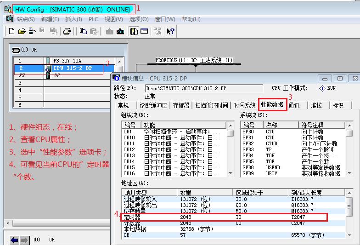The width and height of the screenshot is (360, 246).
Task: Open the PLC menu
Action: [x=93, y=19]
